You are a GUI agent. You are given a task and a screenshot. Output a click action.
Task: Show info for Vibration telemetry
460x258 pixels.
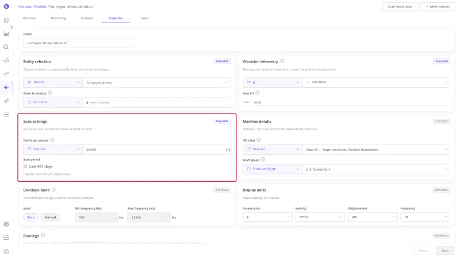click(x=282, y=61)
